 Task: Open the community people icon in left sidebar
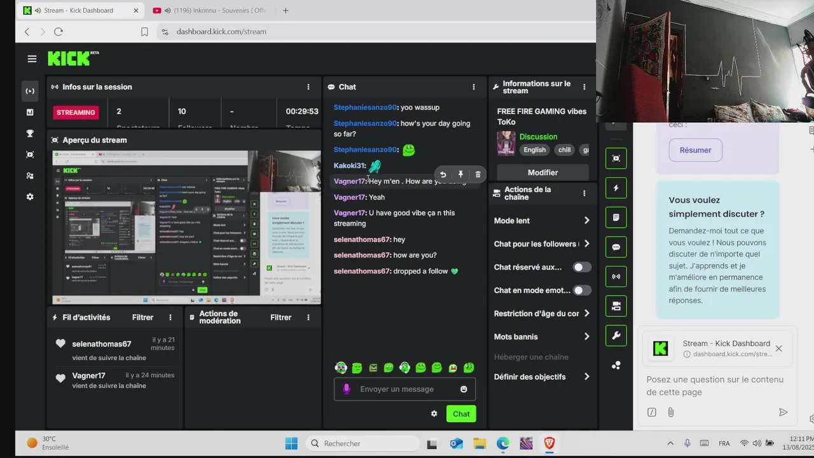tap(30, 176)
